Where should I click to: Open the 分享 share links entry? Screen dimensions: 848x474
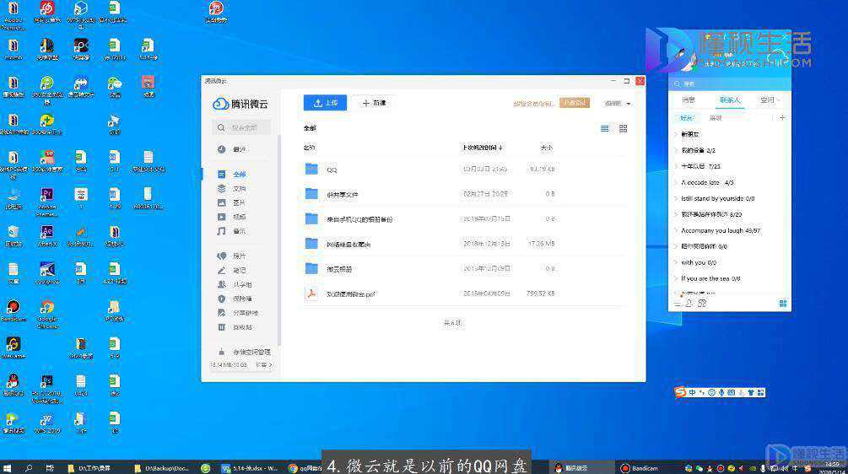coord(237,313)
